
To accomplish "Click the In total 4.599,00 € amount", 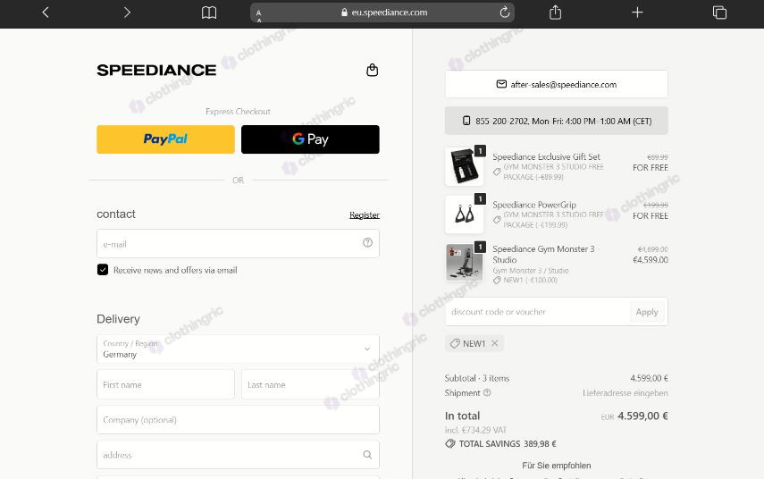I will pyautogui.click(x=642, y=416).
